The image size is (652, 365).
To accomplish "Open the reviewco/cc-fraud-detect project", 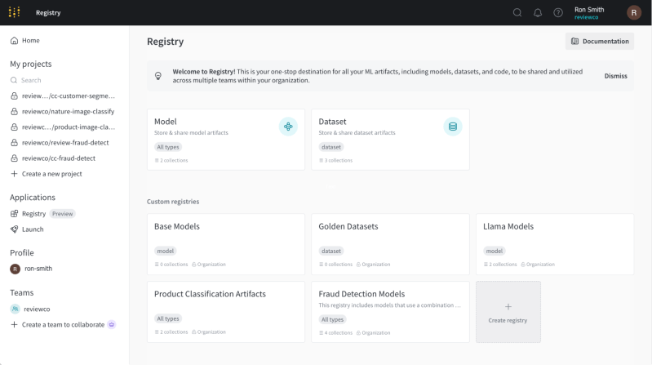I will pos(60,158).
